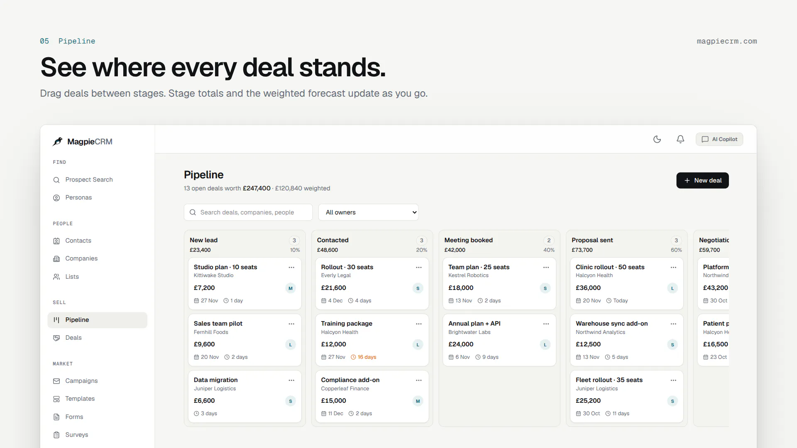Open more options on Sales team pilot card
Viewport: 797px width, 448px height.
(291, 324)
